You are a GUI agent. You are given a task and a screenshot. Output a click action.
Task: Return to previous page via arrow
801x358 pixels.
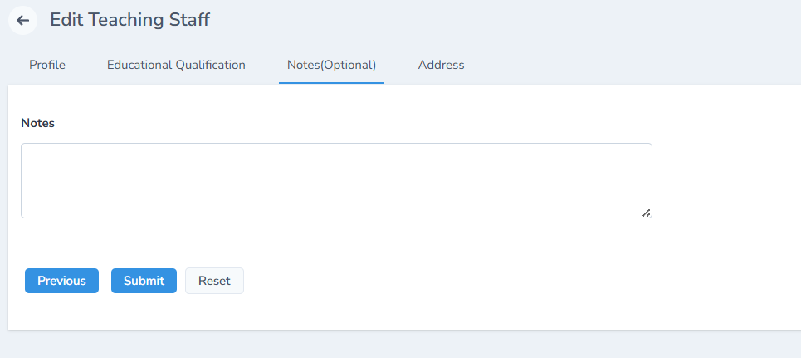(22, 20)
